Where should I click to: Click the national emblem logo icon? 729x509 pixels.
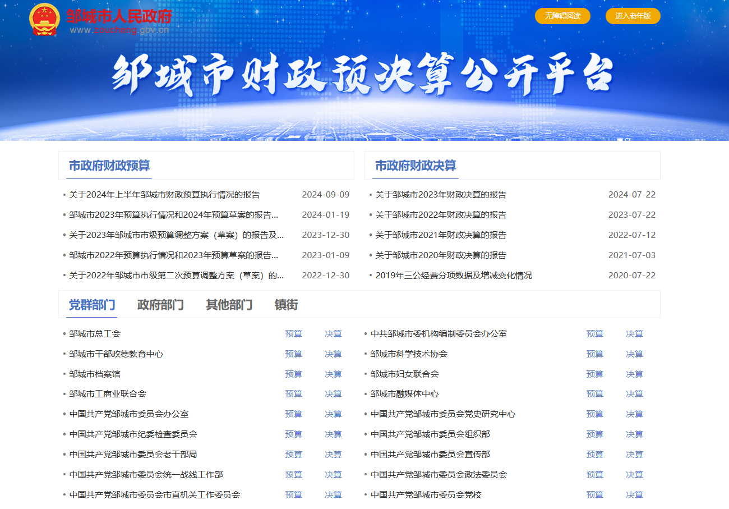pos(44,19)
